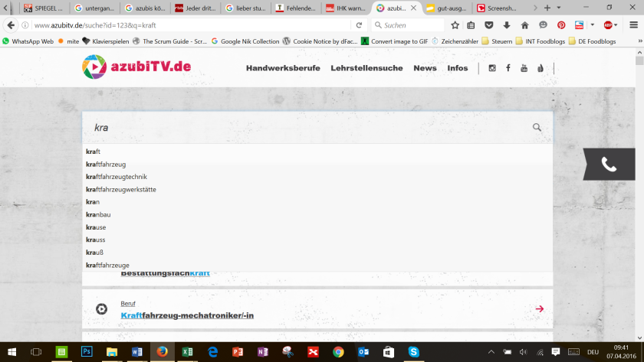Show more bookmarks chevron
The width and height of the screenshot is (644, 362).
point(640,41)
